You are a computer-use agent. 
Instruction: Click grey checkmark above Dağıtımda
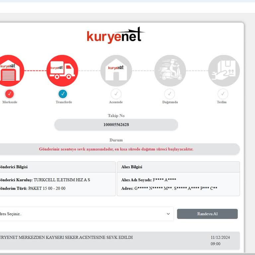click(169, 94)
